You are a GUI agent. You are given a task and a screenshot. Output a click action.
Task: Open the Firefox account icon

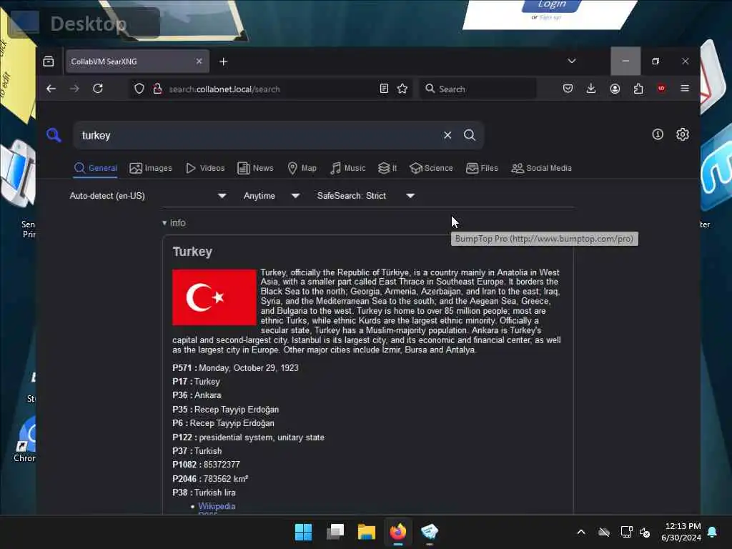click(615, 89)
